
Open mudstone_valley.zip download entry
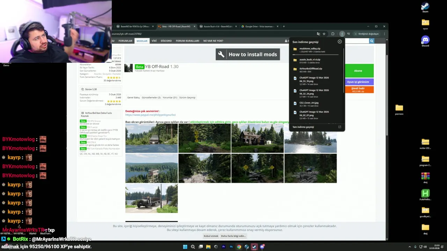tap(316, 50)
